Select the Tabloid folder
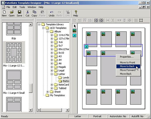 [x=62, y=88]
